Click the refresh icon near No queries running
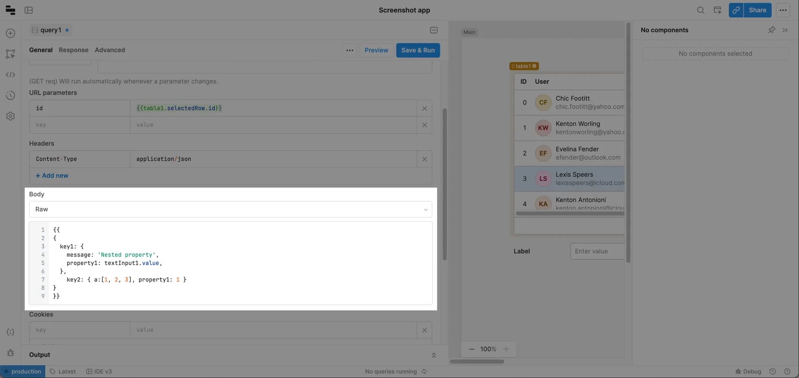This screenshot has height=378, width=799. pyautogui.click(x=424, y=371)
